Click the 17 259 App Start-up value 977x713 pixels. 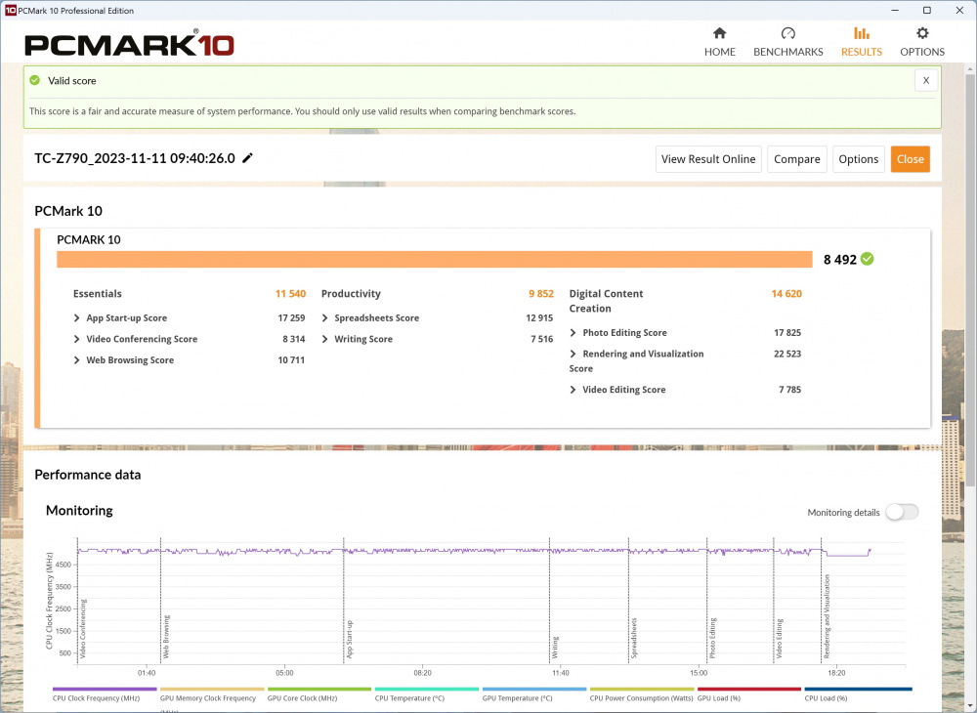291,317
